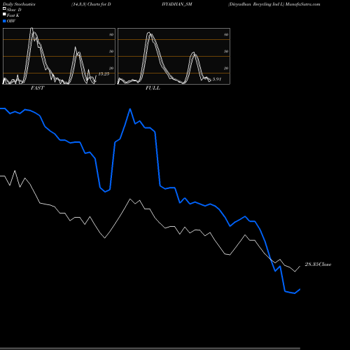Click the FAST chart label
This screenshot has width=350, height=350.
click(x=37, y=88)
